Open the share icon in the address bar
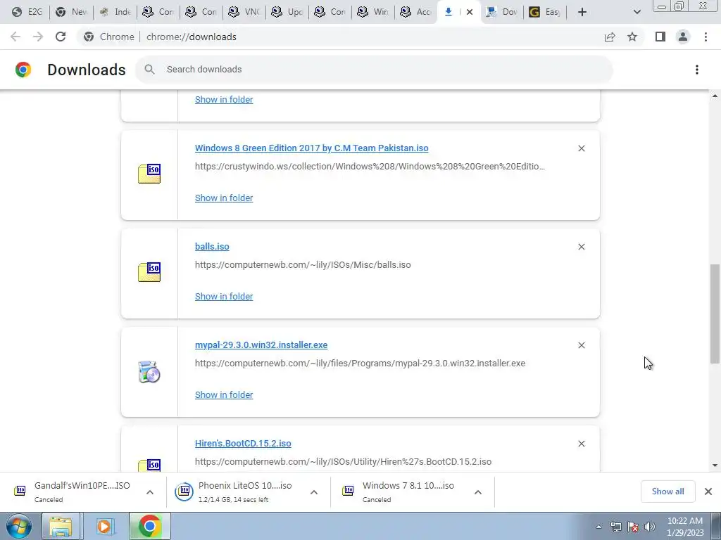 click(x=610, y=37)
